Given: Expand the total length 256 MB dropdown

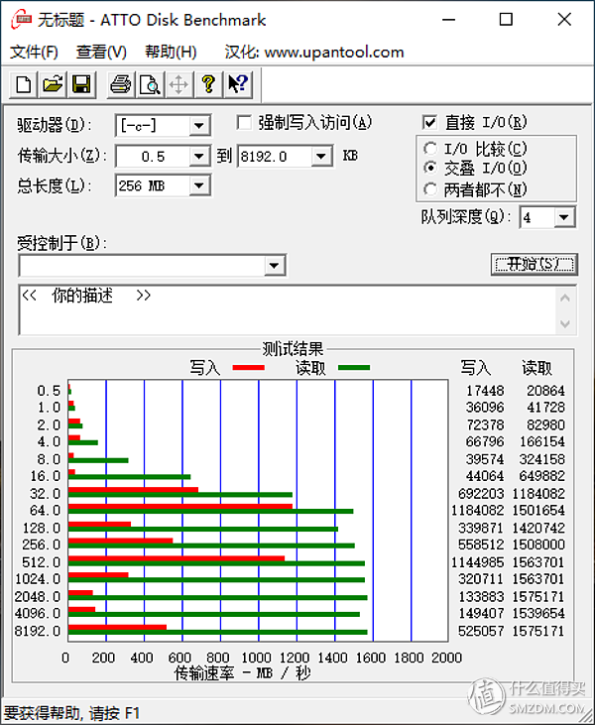Looking at the screenshot, I should coord(199,185).
